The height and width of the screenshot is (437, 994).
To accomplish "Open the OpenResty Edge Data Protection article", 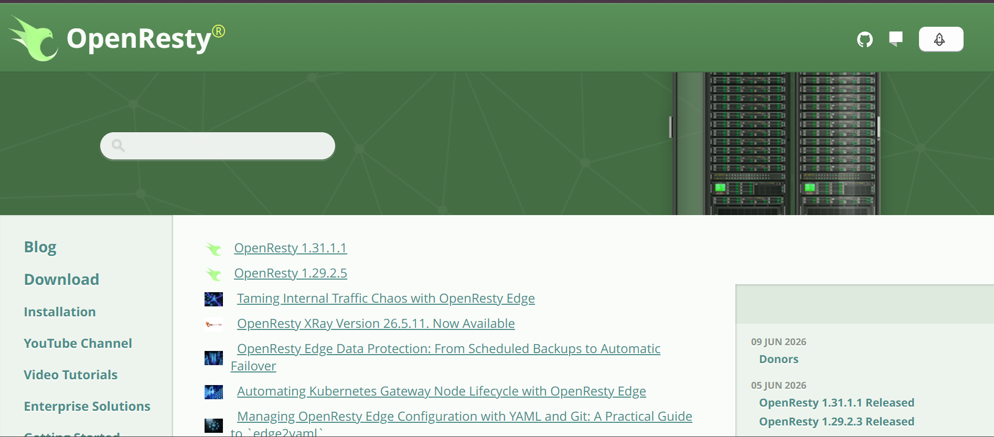I will click(x=446, y=357).
